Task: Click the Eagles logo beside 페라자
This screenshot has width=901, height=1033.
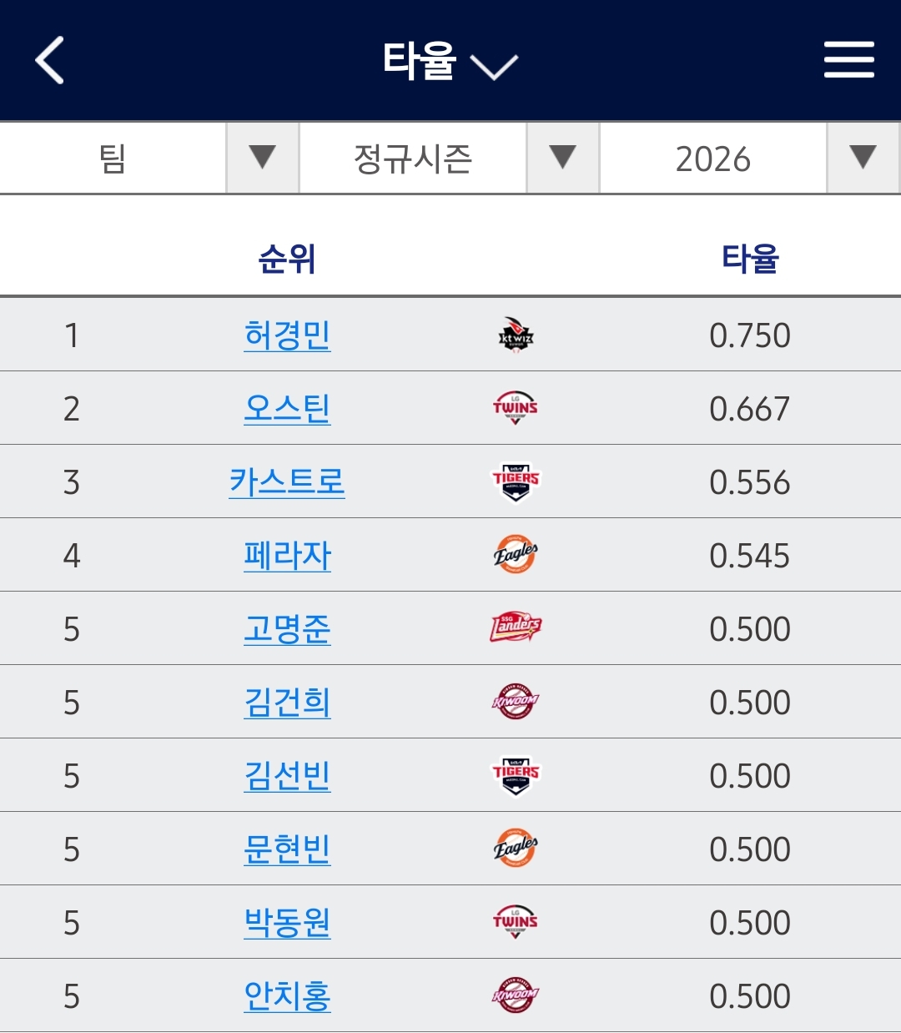Action: pos(516,555)
